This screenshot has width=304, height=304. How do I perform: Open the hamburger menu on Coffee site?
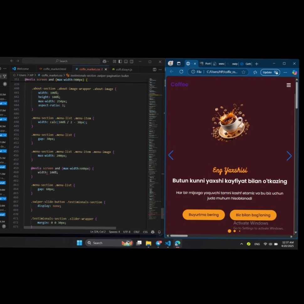pyautogui.click(x=288, y=85)
